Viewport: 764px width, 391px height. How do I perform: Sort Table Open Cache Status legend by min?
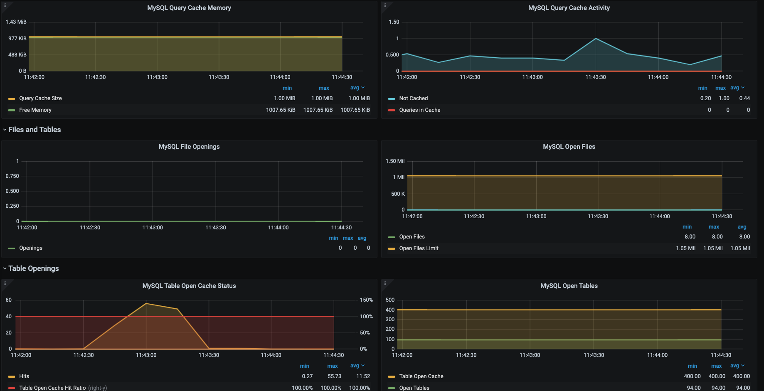[x=304, y=366]
